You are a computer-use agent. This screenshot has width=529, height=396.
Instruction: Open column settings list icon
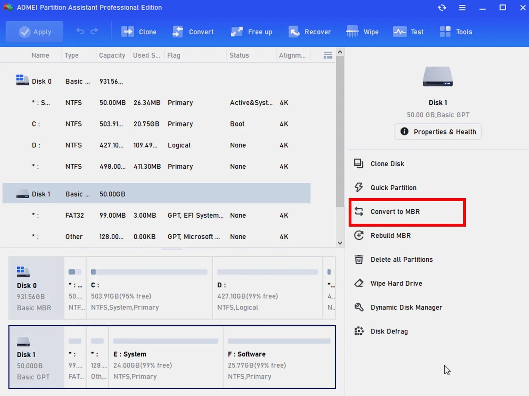(x=328, y=55)
